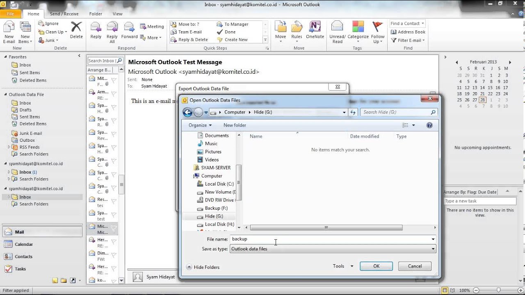This screenshot has height=295, width=525.
Task: Open the File name history dropdown
Action: 433,239
